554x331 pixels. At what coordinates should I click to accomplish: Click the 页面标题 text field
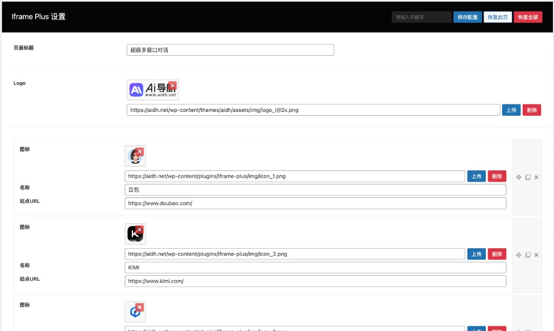click(230, 50)
